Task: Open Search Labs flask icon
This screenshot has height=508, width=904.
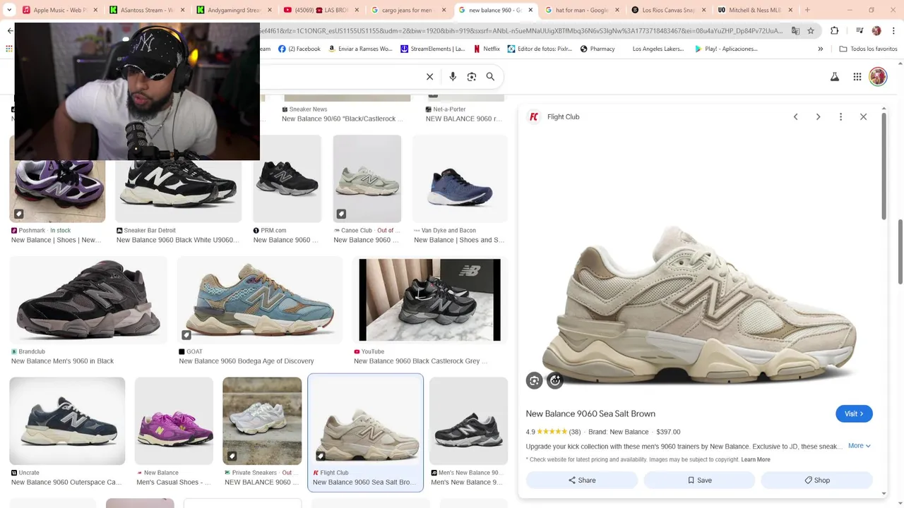Action: pyautogui.click(x=834, y=77)
